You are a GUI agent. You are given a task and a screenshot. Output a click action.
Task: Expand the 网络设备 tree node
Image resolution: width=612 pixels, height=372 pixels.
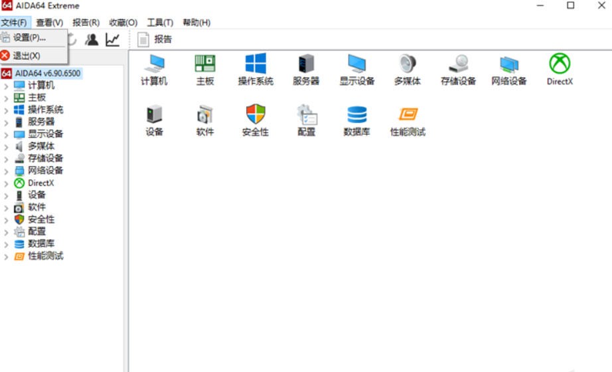pyautogui.click(x=6, y=171)
